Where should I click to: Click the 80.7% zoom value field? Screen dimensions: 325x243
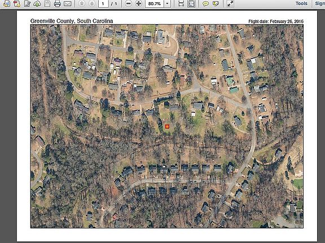click(155, 3)
